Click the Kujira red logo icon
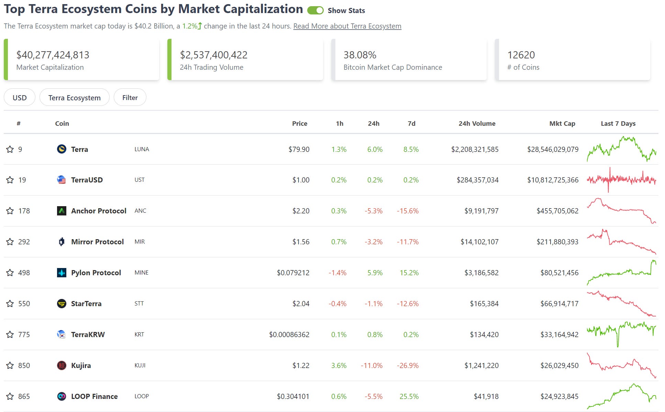Screen dimensions: 665x412 click(62, 365)
